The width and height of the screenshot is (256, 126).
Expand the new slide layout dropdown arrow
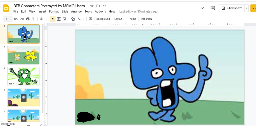point(11,19)
